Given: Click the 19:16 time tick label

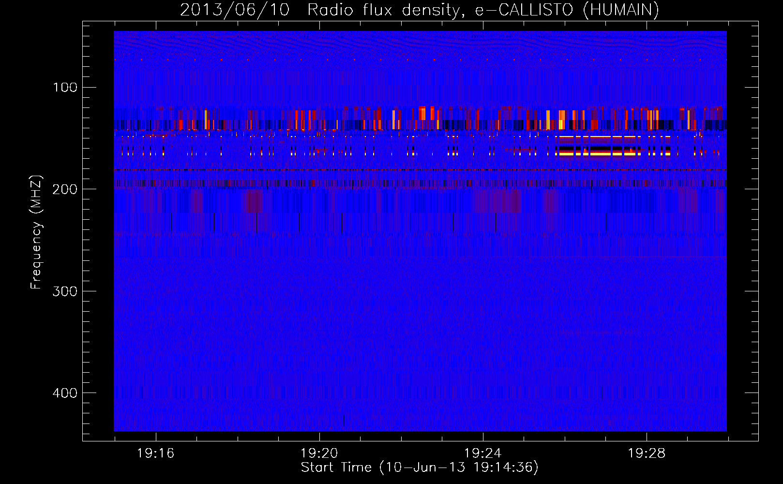Looking at the screenshot, I should [x=155, y=454].
